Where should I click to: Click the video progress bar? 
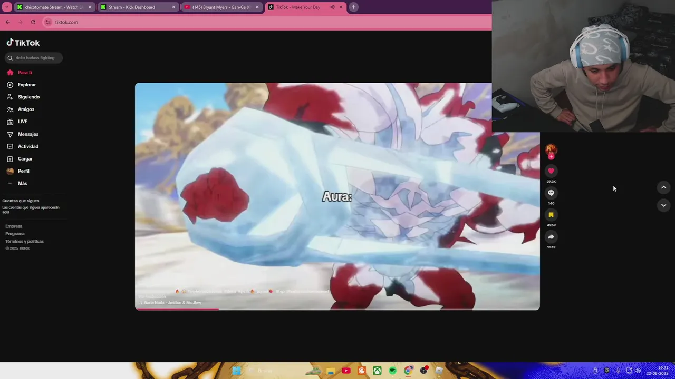click(x=337, y=309)
